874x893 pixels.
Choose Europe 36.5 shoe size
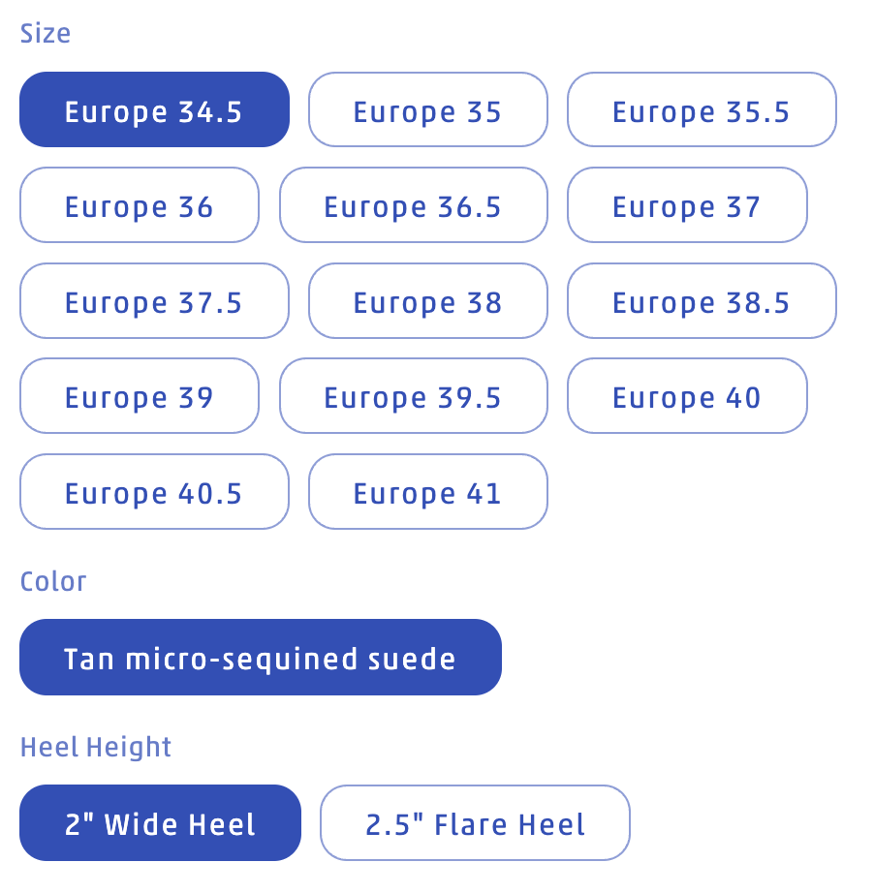(x=413, y=205)
